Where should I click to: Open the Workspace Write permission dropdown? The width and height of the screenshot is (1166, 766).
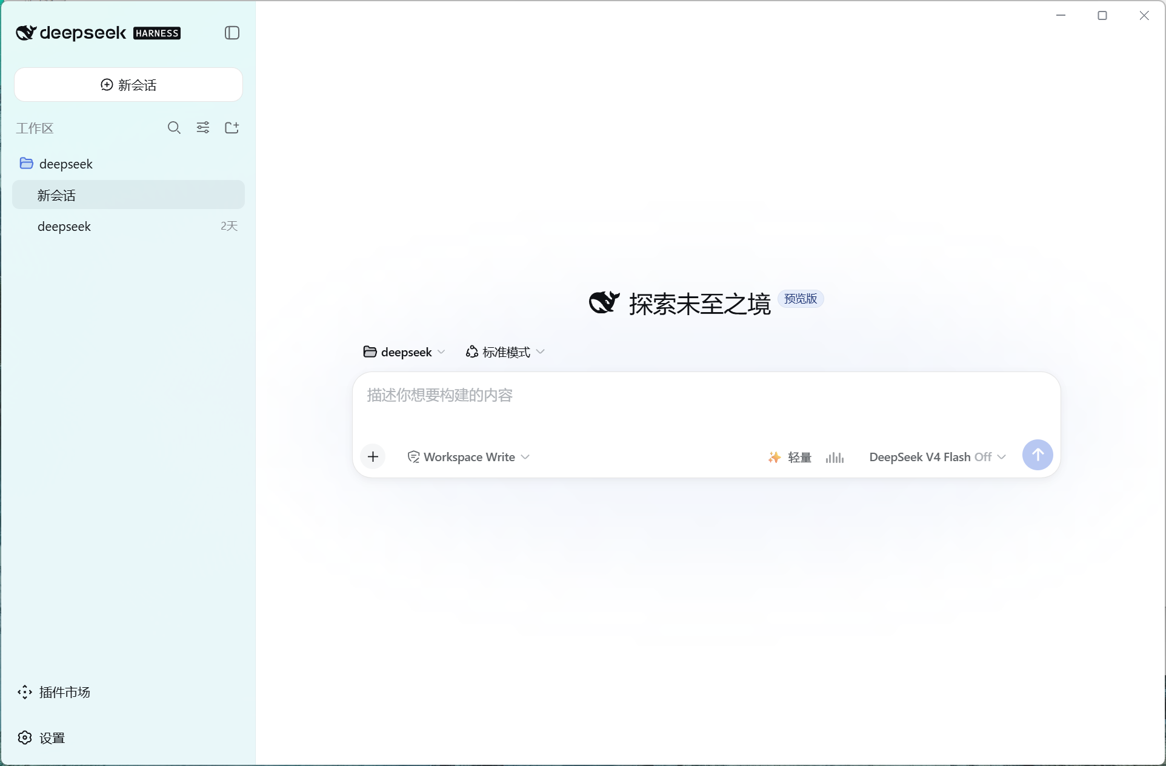pos(468,457)
